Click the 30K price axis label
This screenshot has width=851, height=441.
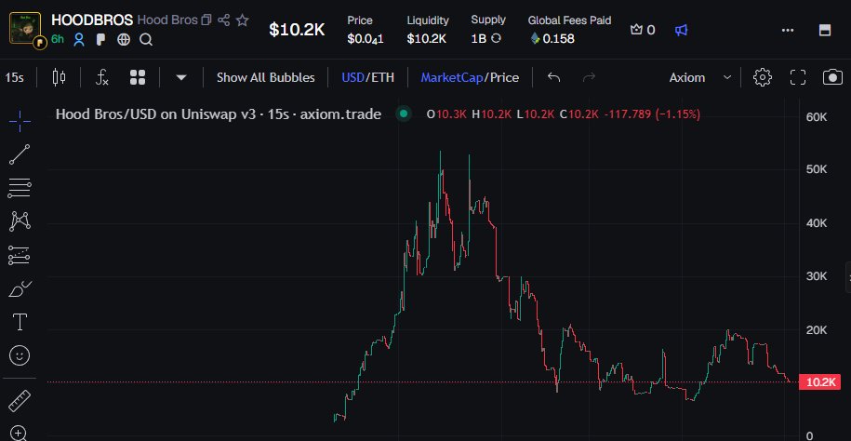coord(817,276)
